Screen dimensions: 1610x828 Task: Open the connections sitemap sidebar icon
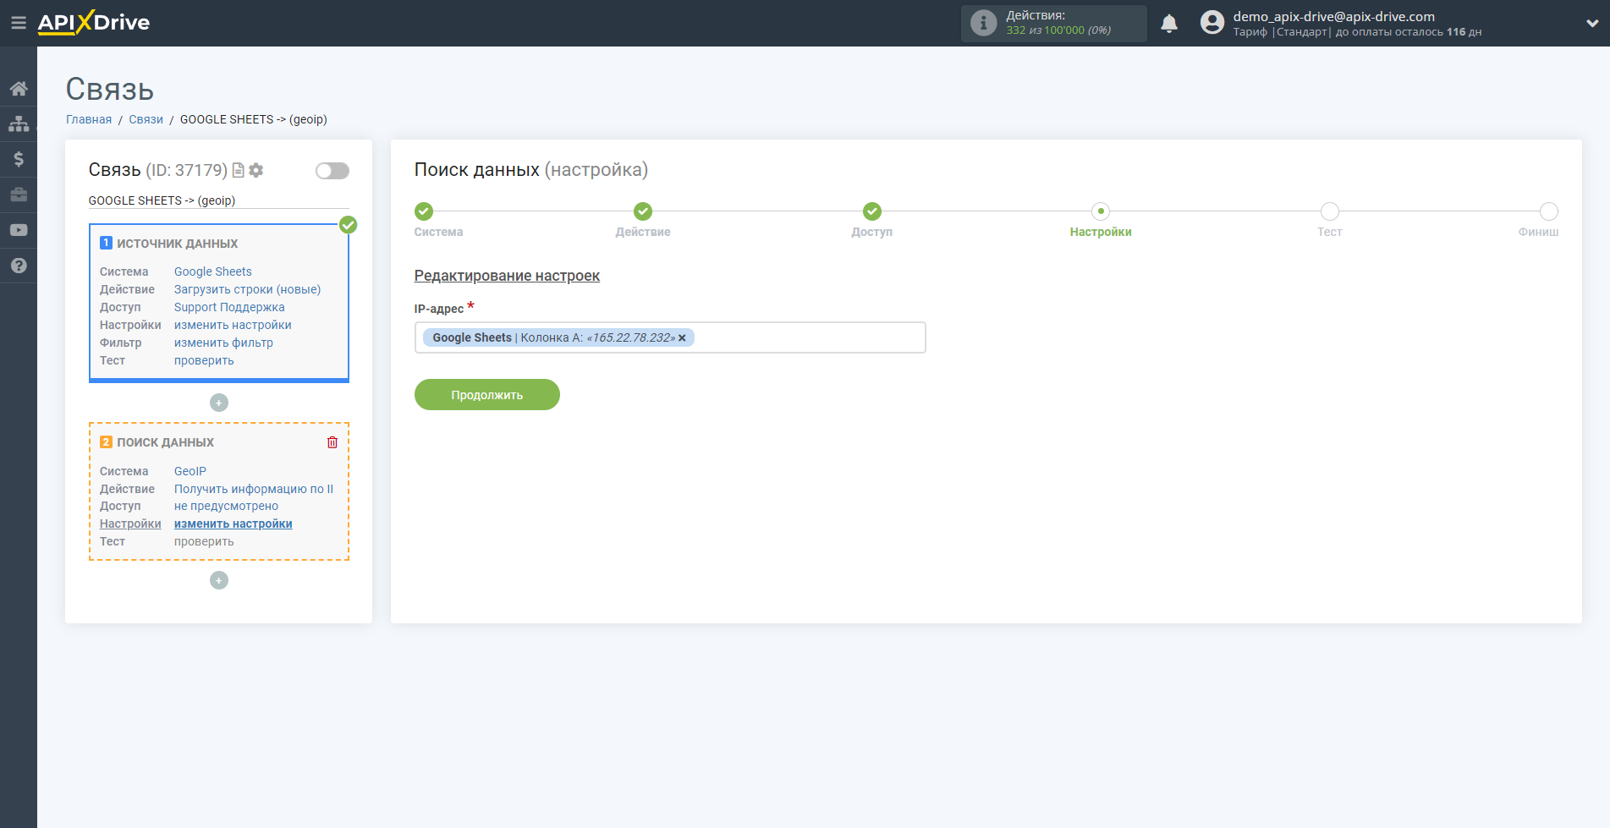coord(19,123)
